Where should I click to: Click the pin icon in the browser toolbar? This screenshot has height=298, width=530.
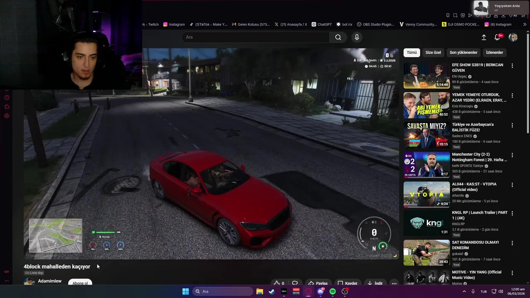[448, 15]
